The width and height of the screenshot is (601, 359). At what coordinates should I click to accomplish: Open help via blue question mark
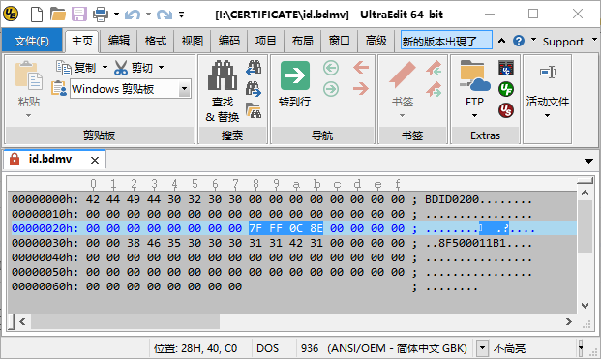[x=519, y=41]
